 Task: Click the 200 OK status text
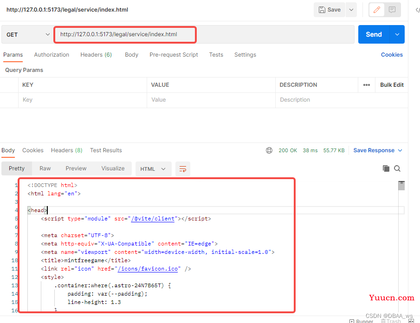288,150
